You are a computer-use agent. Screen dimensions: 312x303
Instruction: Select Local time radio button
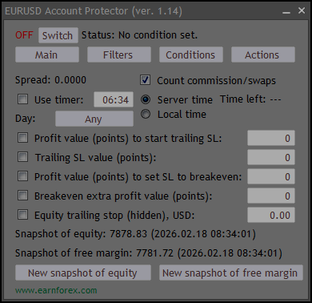pyautogui.click(x=146, y=115)
